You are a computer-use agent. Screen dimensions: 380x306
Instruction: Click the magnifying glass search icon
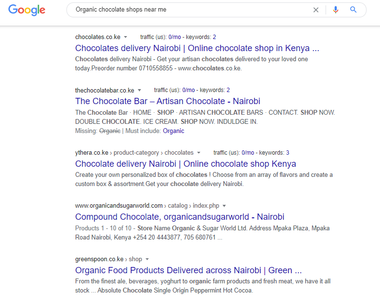tap(354, 10)
